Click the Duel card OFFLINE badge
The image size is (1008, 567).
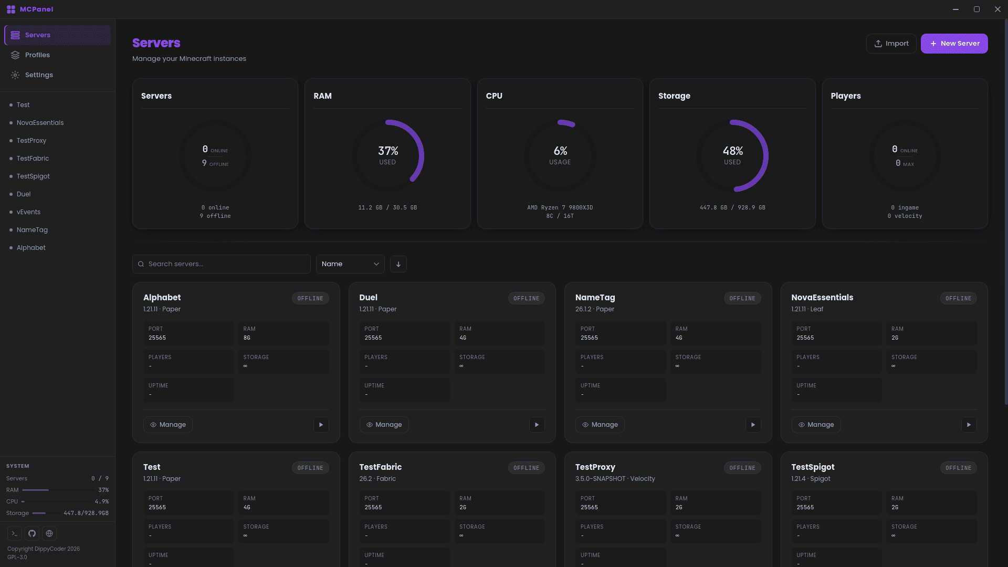pos(527,298)
